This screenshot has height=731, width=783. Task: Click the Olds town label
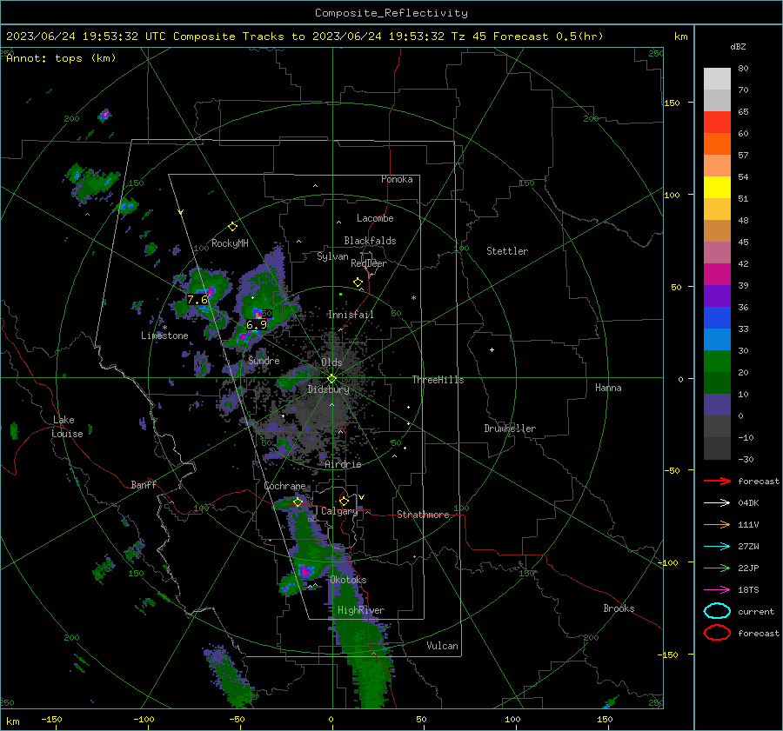tap(331, 362)
